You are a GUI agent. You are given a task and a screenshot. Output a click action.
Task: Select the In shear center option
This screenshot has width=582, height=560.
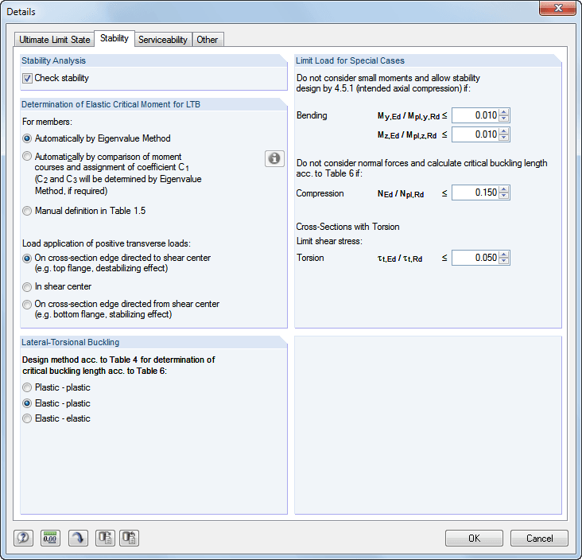(x=27, y=286)
